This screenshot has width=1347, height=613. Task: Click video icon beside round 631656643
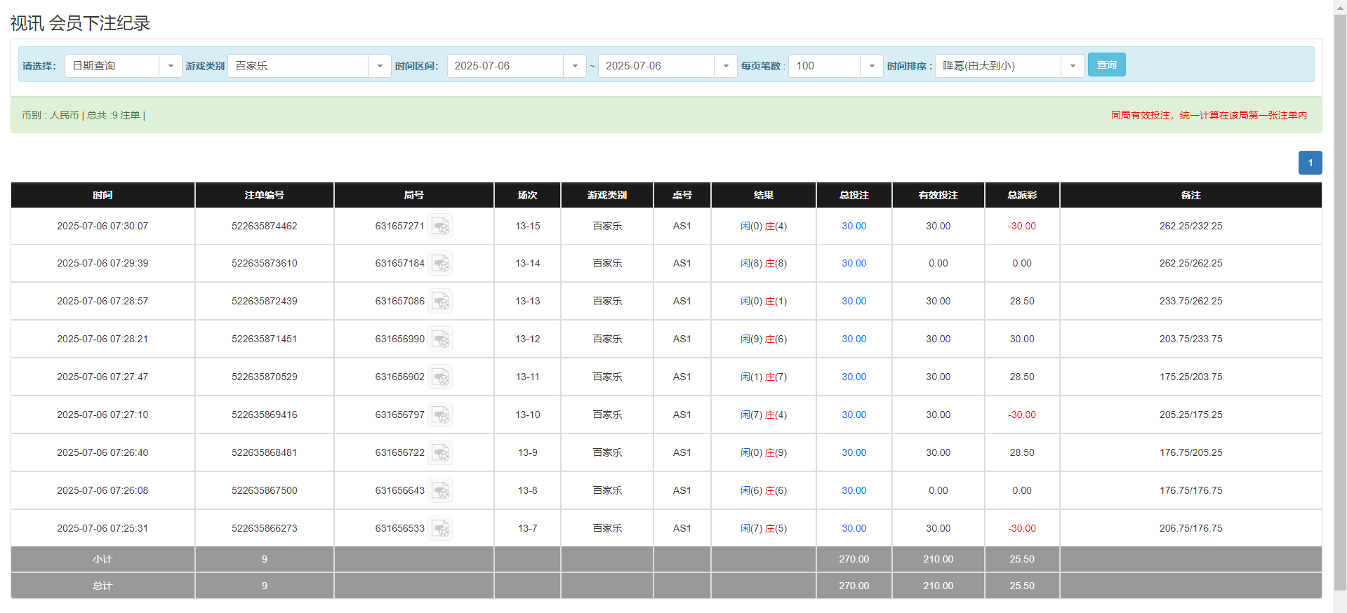440,491
